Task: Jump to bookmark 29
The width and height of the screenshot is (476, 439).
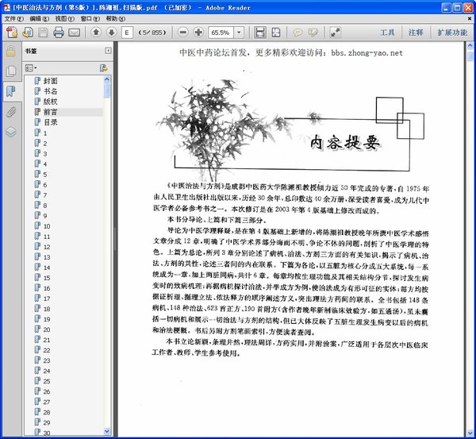Action: [x=47, y=422]
